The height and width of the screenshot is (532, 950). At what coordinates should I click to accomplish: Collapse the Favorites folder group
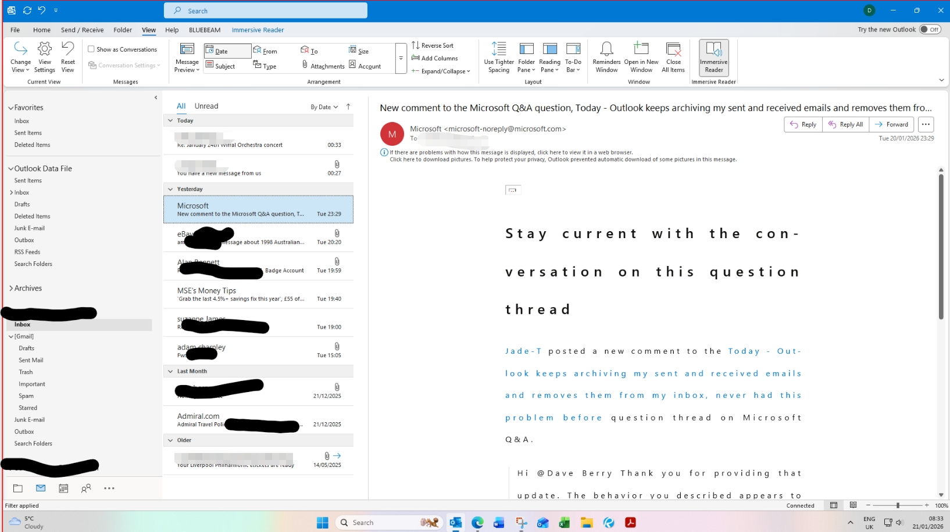10,108
